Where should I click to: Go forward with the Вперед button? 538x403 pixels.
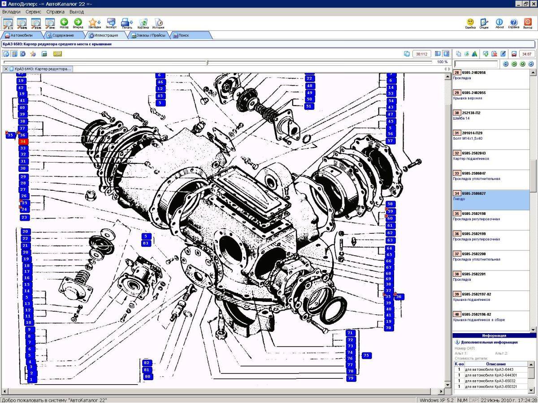[x=78, y=23]
